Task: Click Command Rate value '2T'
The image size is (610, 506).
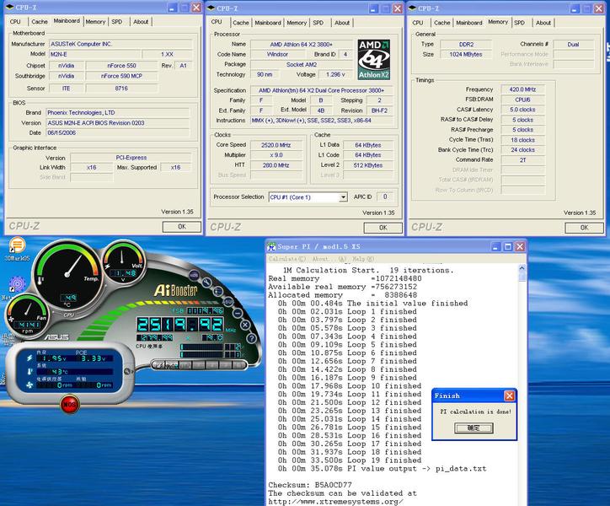Action: [x=522, y=159]
